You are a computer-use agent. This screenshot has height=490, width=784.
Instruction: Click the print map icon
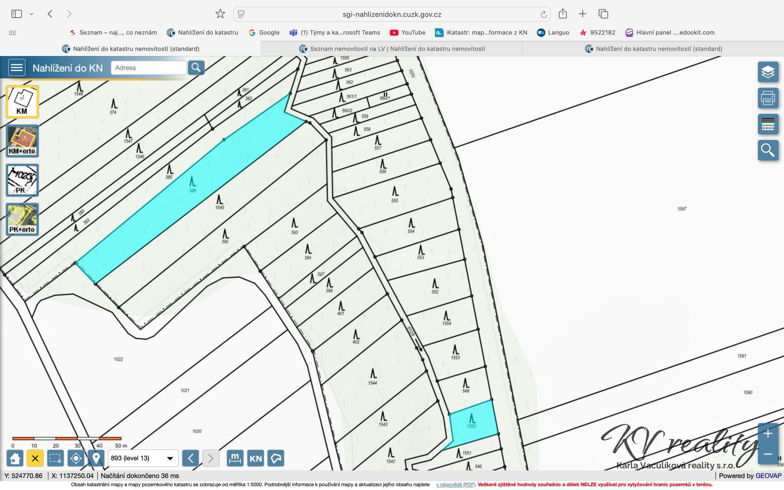click(768, 98)
